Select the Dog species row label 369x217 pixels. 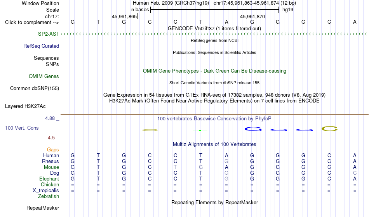tap(55, 173)
